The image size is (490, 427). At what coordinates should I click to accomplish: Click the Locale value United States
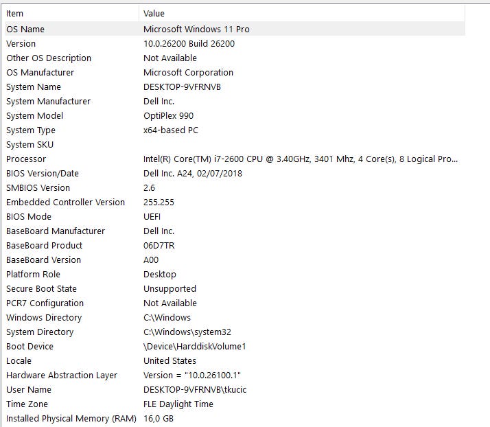tap(170, 360)
